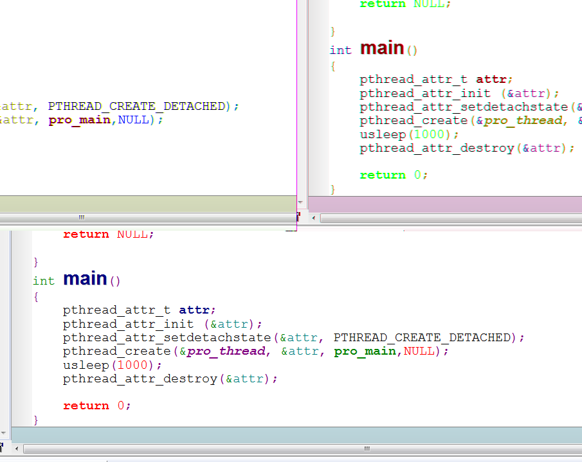582x462 pixels.
Task: Click 'pro_thread' in the bottom pane
Action: [226, 351]
